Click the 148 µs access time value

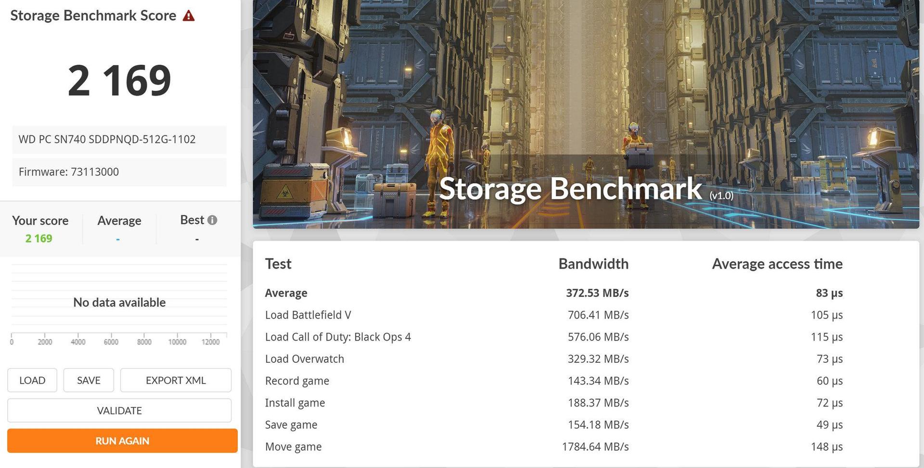827,447
